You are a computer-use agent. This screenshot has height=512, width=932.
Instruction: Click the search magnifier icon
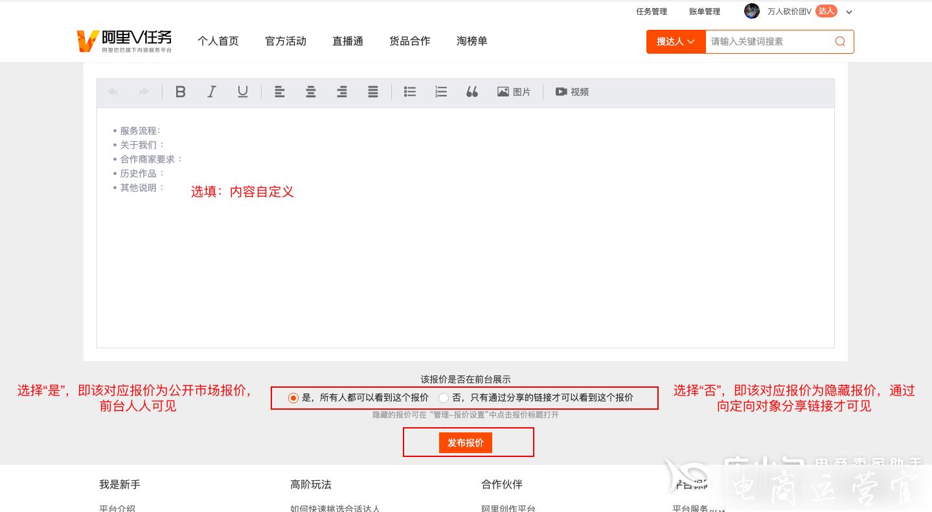point(840,41)
